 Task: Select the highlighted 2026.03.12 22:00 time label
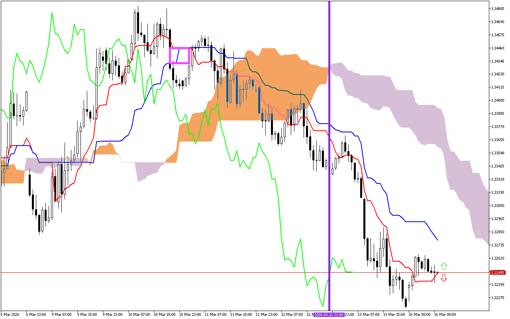point(329,315)
